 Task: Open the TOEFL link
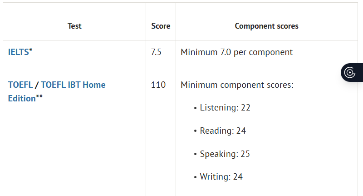[20, 85]
